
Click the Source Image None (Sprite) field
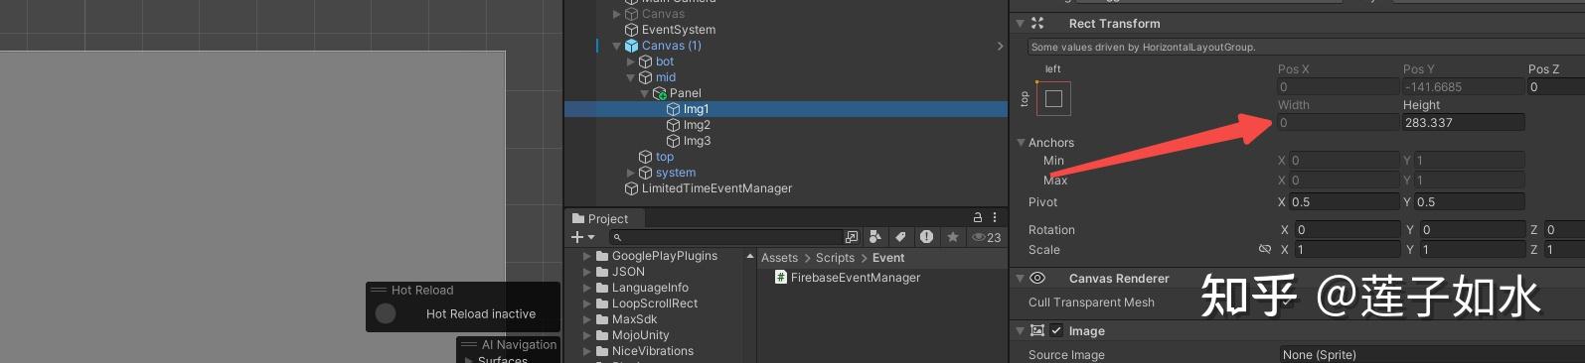[1431, 354]
